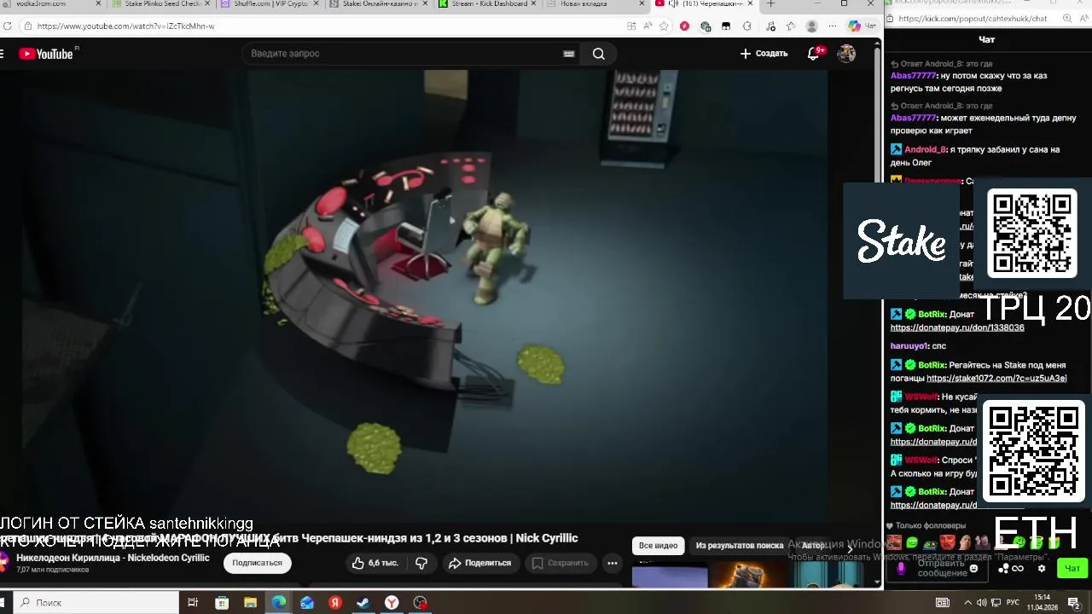Open browser favorites list icon

coord(790,26)
